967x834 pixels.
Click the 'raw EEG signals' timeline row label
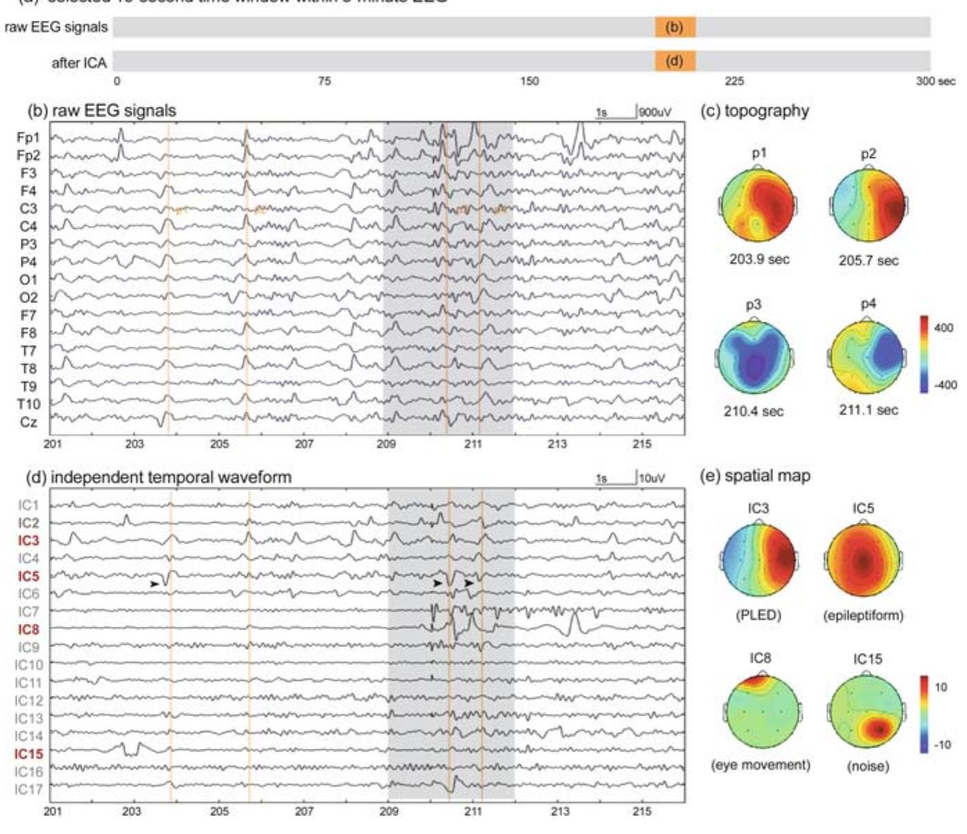pyautogui.click(x=55, y=28)
